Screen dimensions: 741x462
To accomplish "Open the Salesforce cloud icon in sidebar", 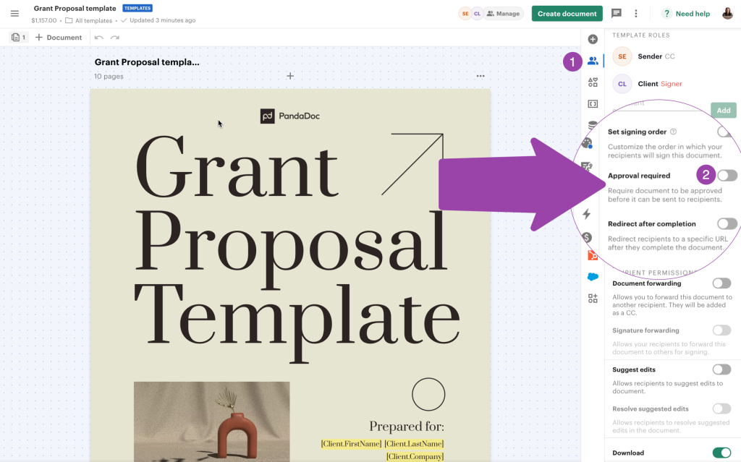I will [x=593, y=277].
